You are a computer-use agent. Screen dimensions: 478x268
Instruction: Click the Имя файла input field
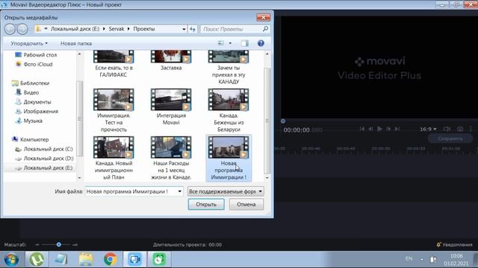point(131,191)
